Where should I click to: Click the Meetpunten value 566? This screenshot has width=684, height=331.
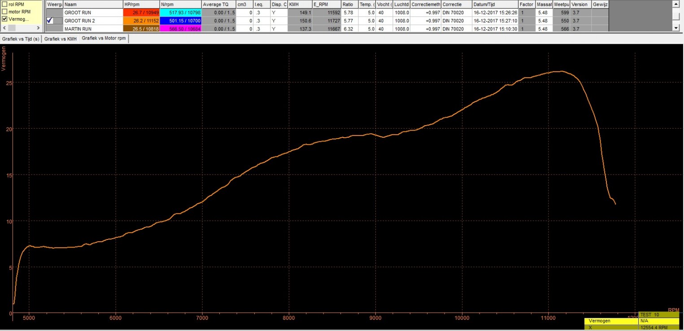tap(562, 29)
